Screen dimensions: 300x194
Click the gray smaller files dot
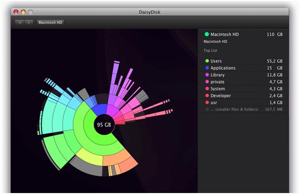click(207, 109)
